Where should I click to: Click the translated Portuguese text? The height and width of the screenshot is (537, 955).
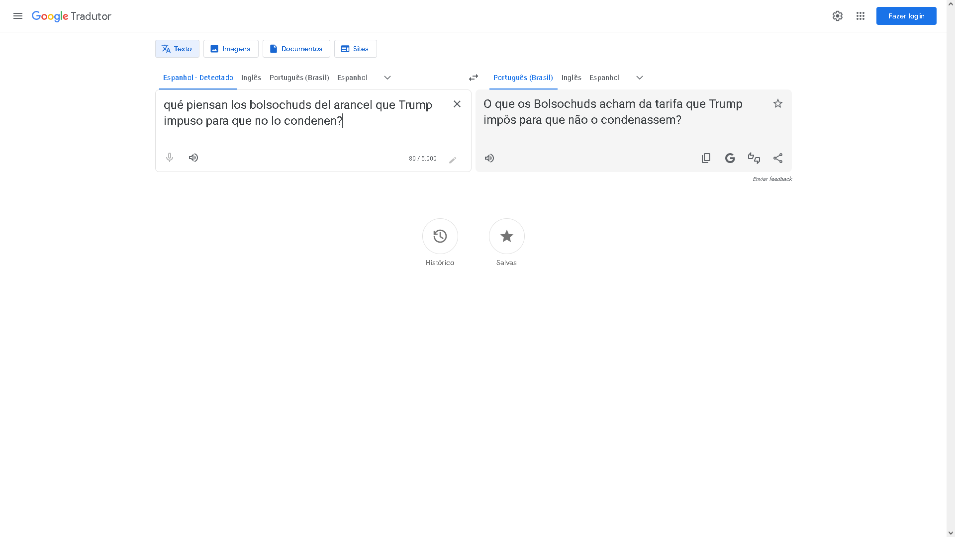pyautogui.click(x=613, y=112)
